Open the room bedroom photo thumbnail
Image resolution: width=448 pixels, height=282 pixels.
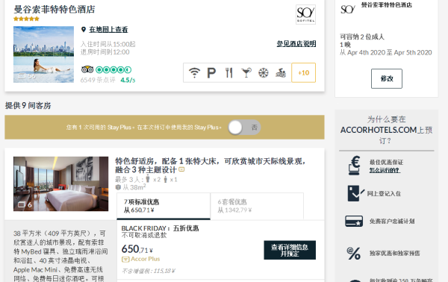(61, 184)
